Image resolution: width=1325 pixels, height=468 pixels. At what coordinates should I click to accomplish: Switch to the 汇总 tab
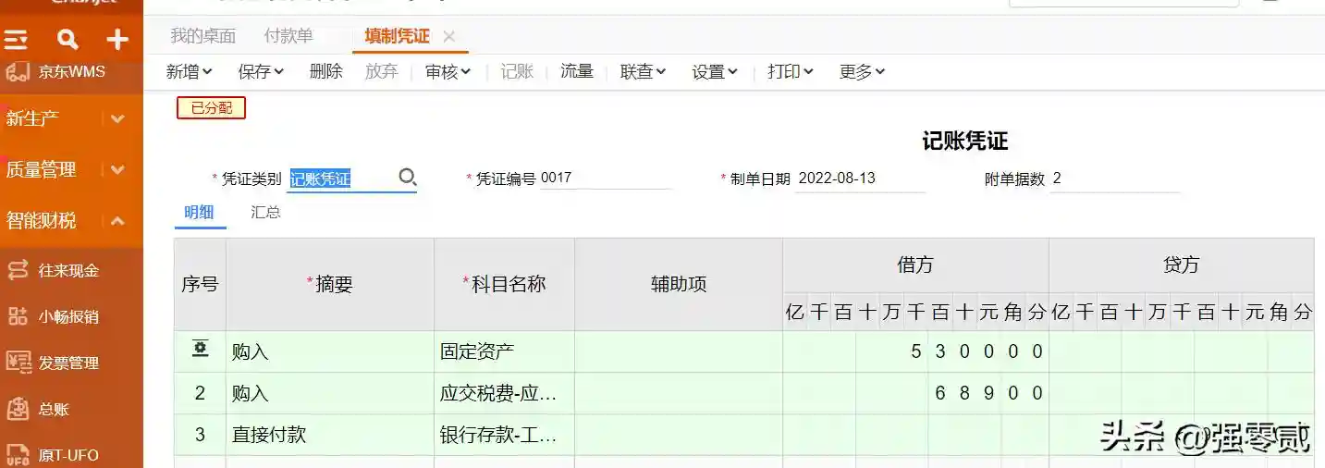[265, 212]
